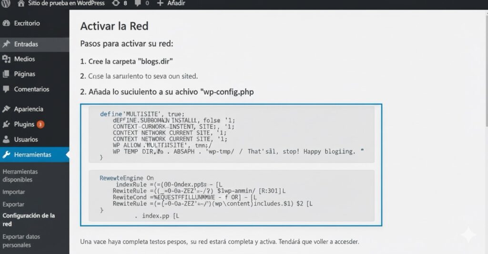Viewport: 488px width, 254px height.
Task: Go to Importar under Herramientas
Action: [x=14, y=192]
